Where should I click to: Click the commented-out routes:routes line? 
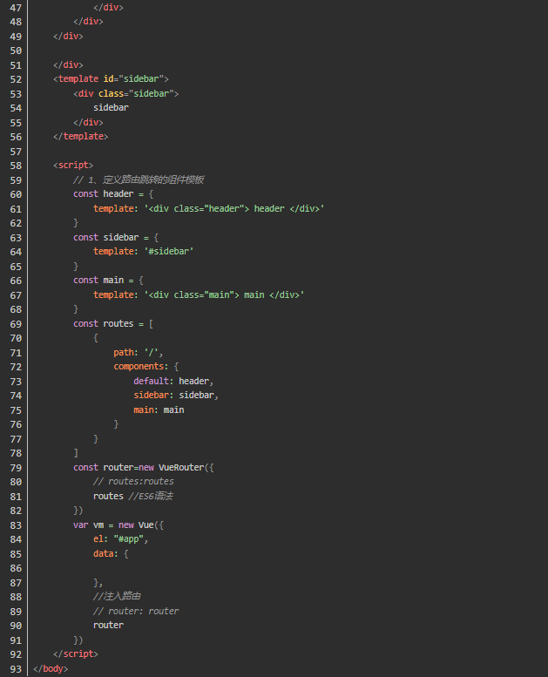[133, 481]
